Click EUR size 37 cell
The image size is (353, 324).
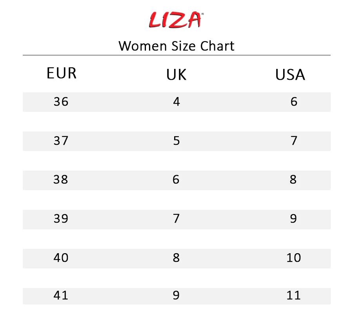61,140
